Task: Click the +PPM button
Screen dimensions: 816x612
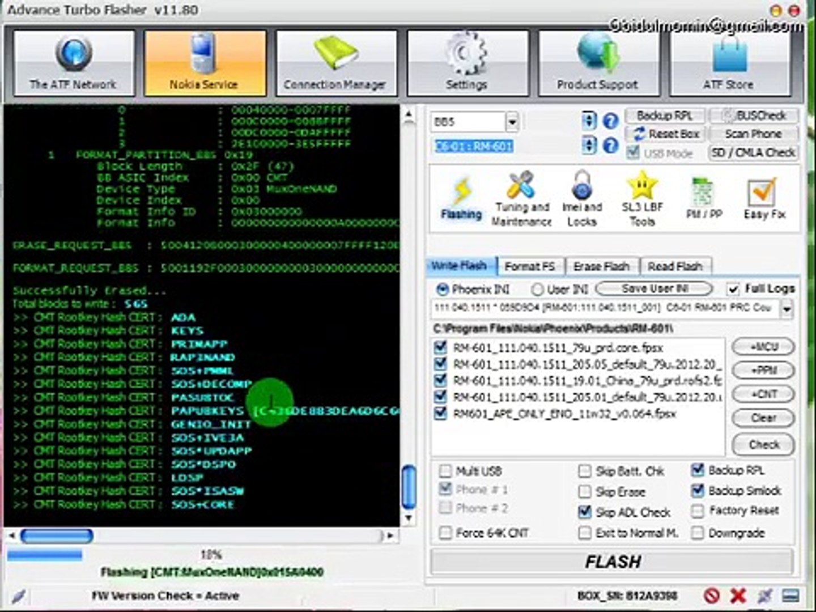Action: 763,371
